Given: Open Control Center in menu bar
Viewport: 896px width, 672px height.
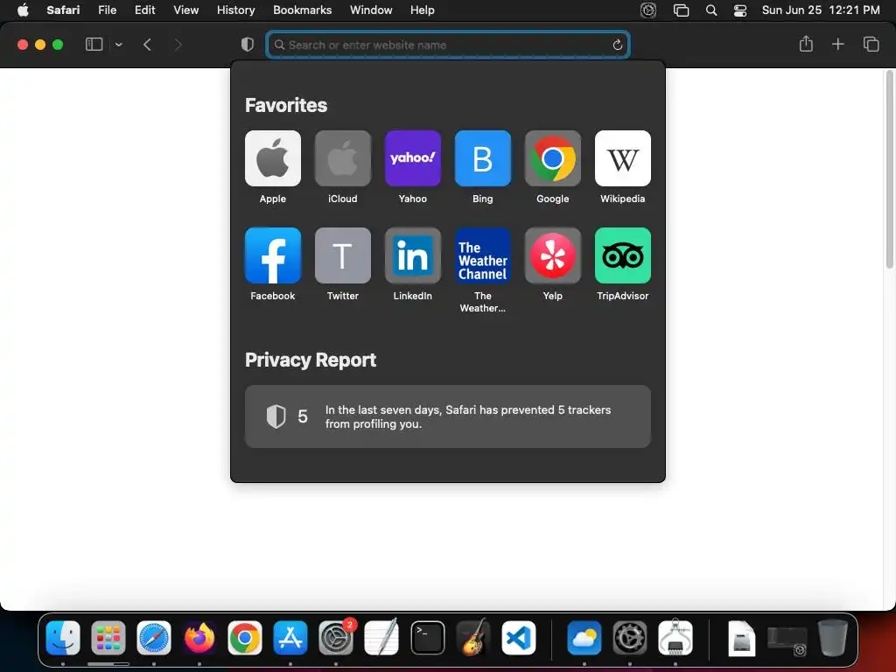Looking at the screenshot, I should [x=740, y=10].
